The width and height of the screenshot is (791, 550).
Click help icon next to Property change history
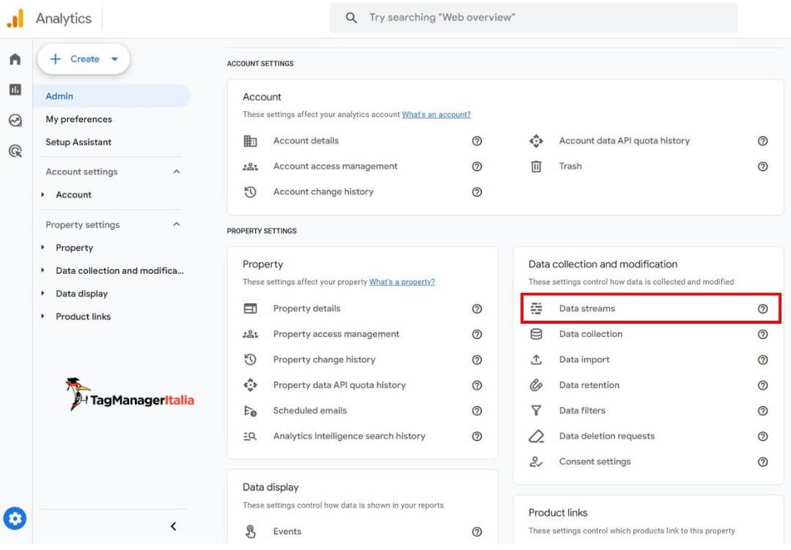pyautogui.click(x=477, y=360)
